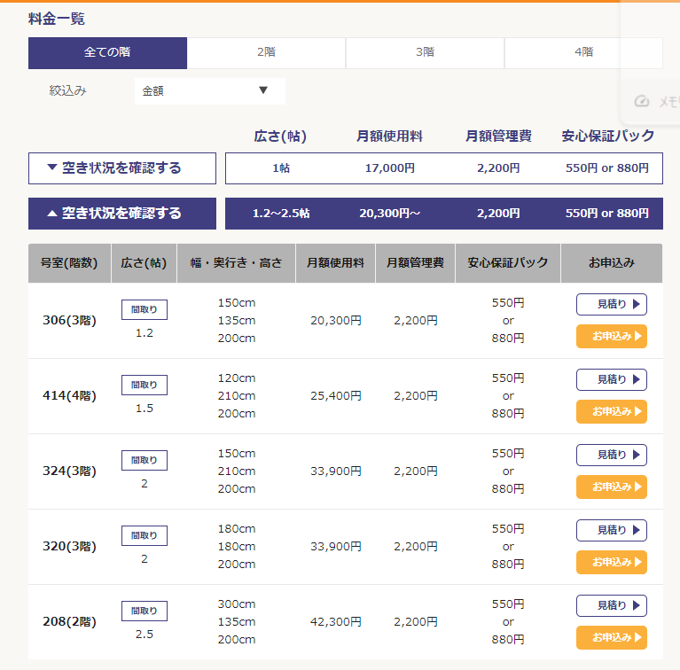This screenshot has width=680, height=670.
Task: Click the 208(2階) room label
Action: click(69, 622)
